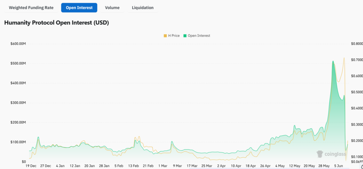Click the $400.00M y-axis label
Image resolution: width=363 pixels, height=169 pixels.
[x=18, y=83]
